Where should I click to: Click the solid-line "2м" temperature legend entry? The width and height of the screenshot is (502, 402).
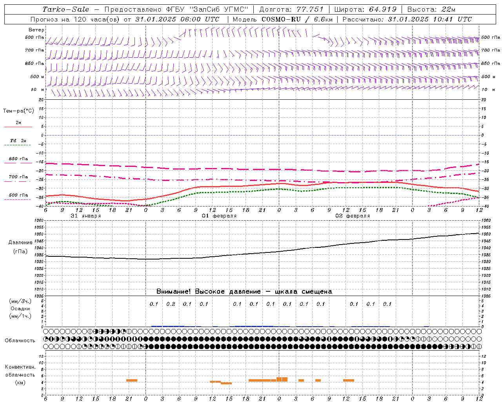(18, 123)
